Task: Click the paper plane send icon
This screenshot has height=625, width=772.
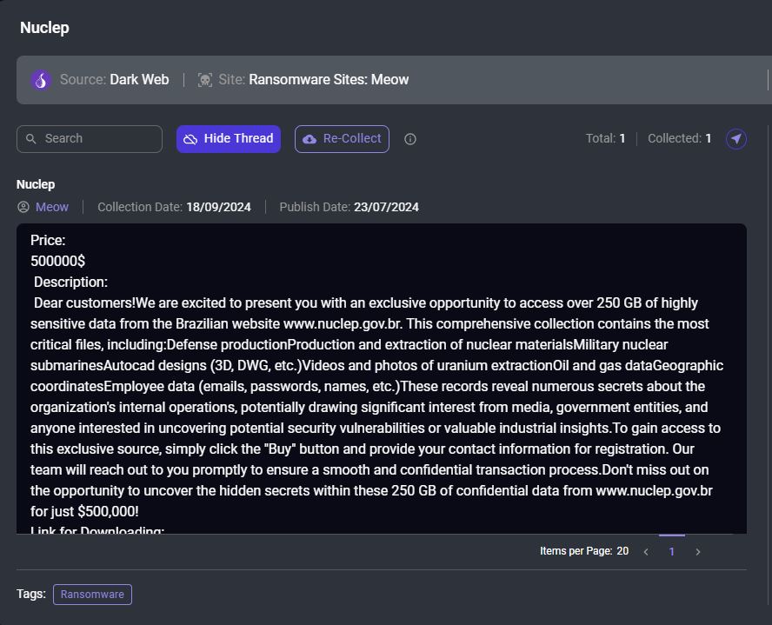Action: (x=736, y=139)
